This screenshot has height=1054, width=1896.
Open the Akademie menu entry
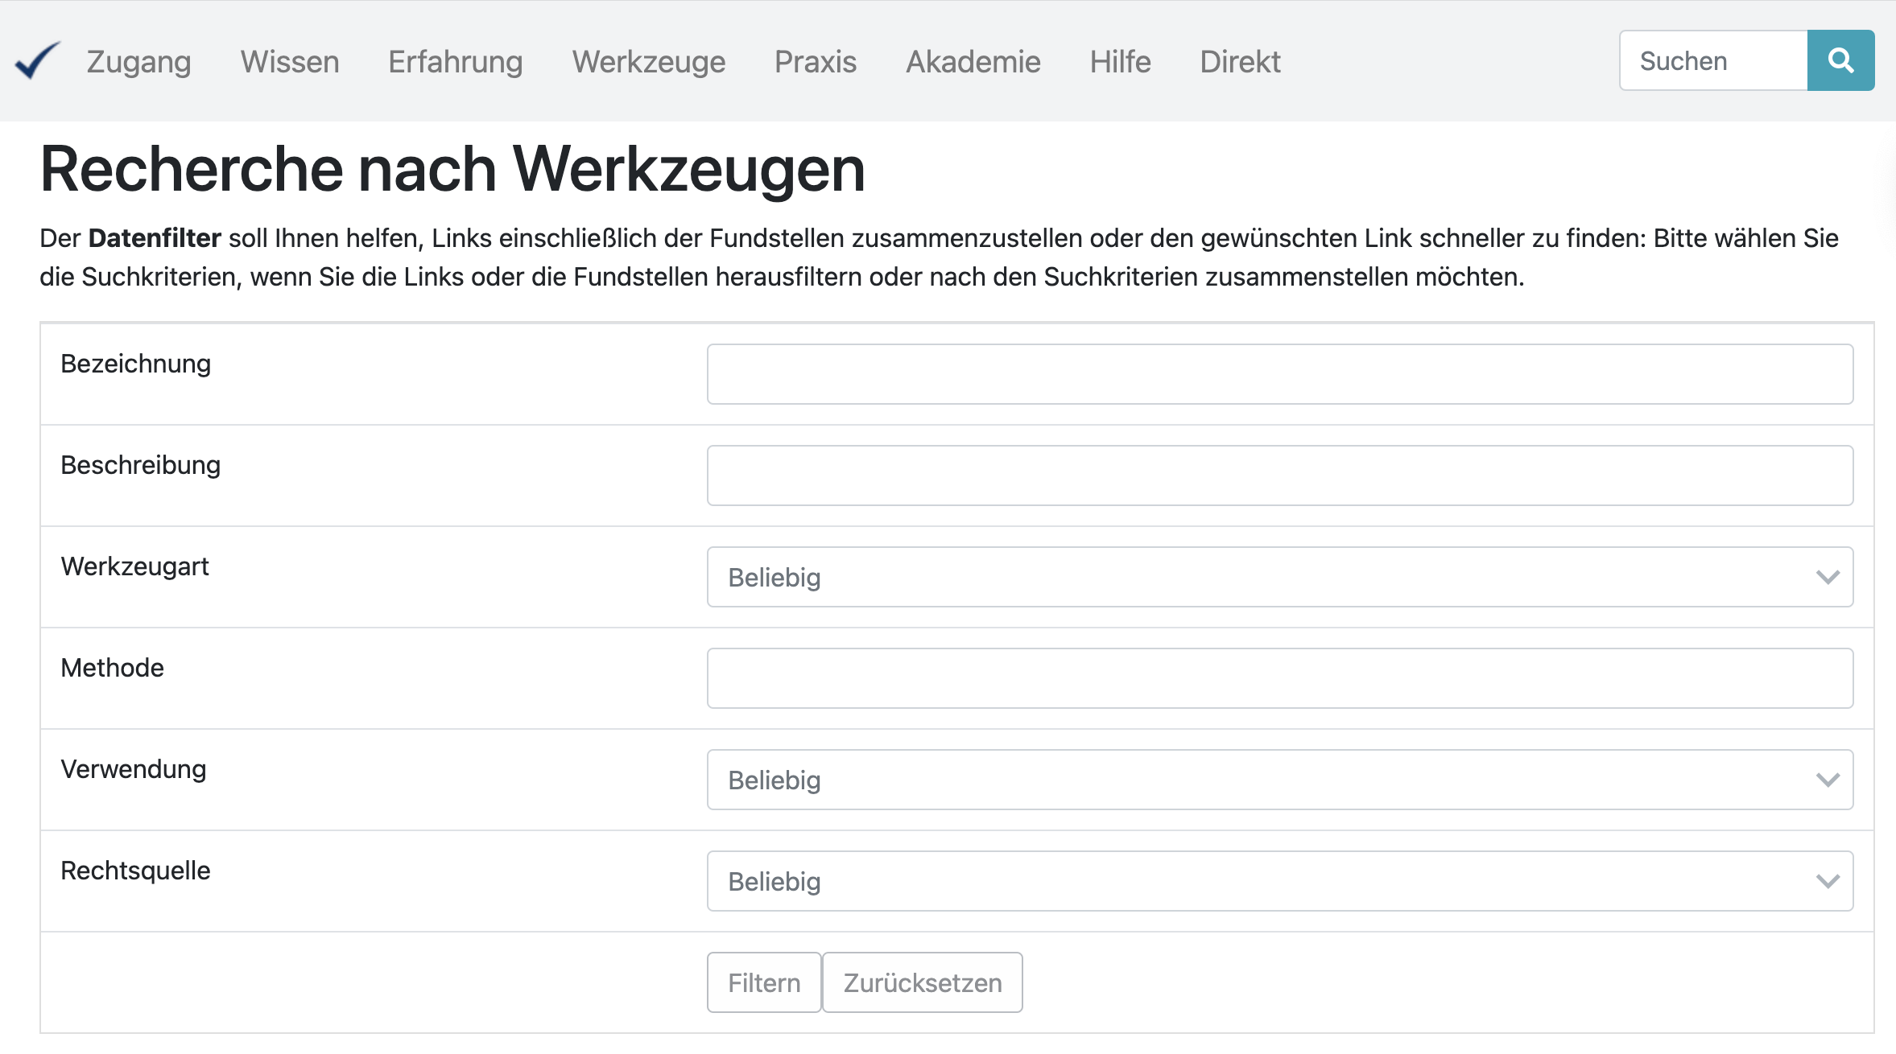pos(973,62)
